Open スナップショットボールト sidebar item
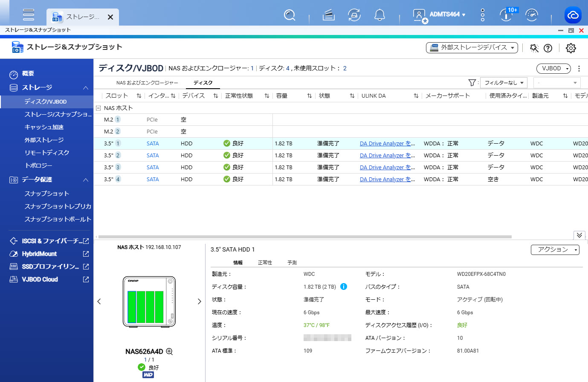Viewport: 588px width, 382px height. coord(58,219)
